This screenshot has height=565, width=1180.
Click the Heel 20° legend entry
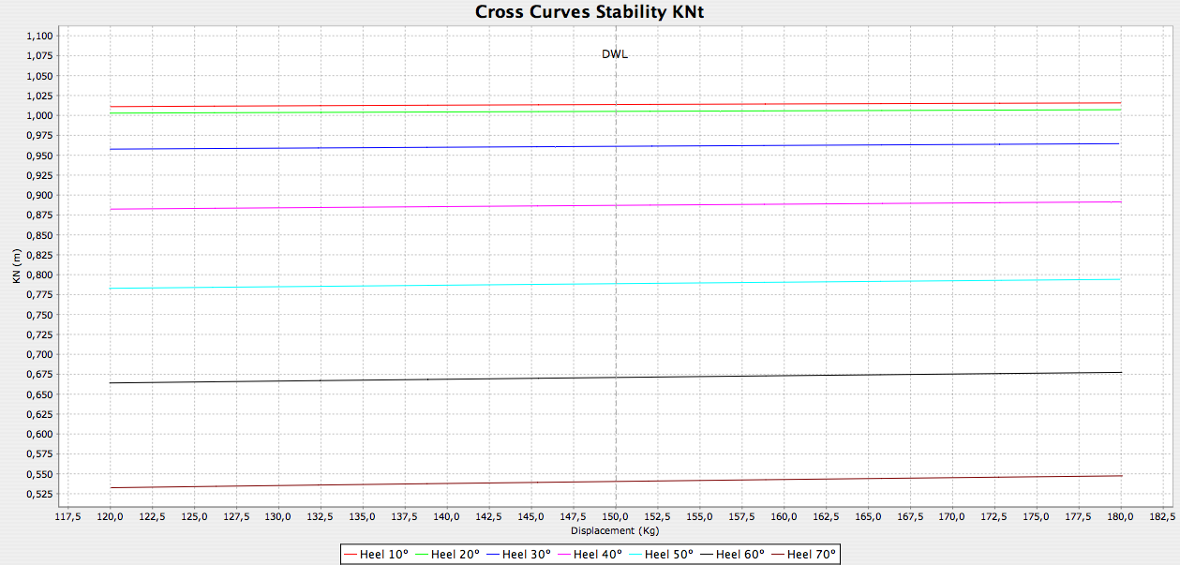coord(448,554)
